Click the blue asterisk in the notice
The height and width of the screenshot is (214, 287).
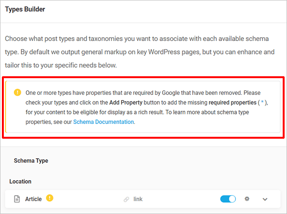pyautogui.click(x=263, y=102)
